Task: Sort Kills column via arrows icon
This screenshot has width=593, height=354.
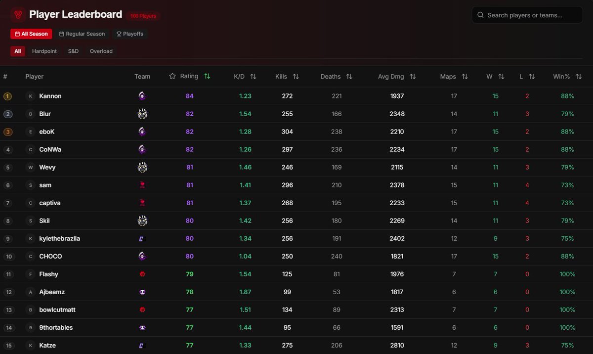Action: coord(296,77)
